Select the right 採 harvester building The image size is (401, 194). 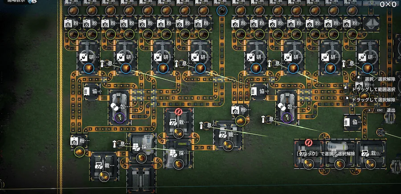click(x=178, y=154)
